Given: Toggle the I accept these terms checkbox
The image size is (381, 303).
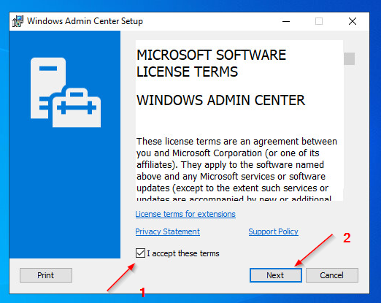Looking at the screenshot, I should click(x=140, y=253).
